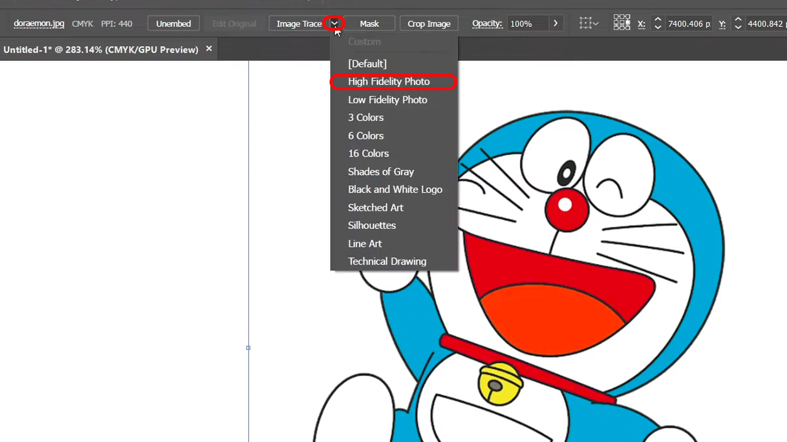Viewport: 787px width, 442px height.
Task: Click the CMYK color mode label
Action: click(x=82, y=23)
